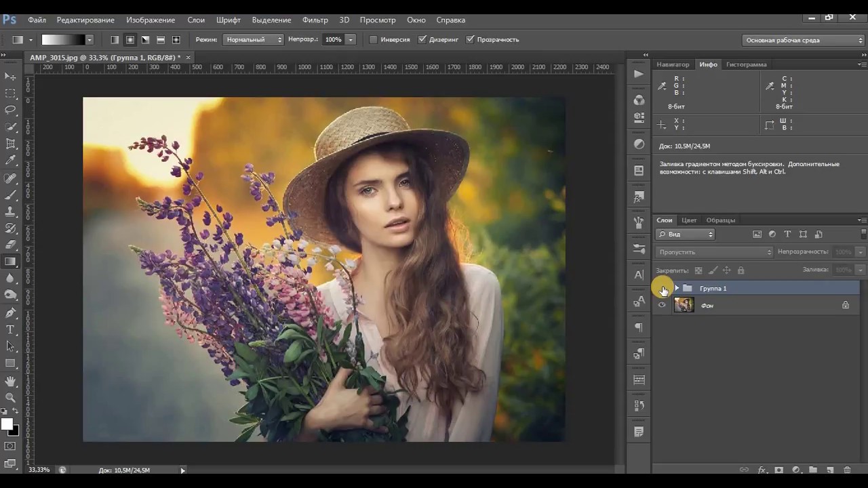Enable the Инверсия checkbox
The image size is (868, 488).
click(x=373, y=40)
